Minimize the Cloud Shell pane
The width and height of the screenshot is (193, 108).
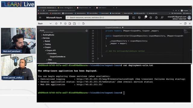pos(181,23)
